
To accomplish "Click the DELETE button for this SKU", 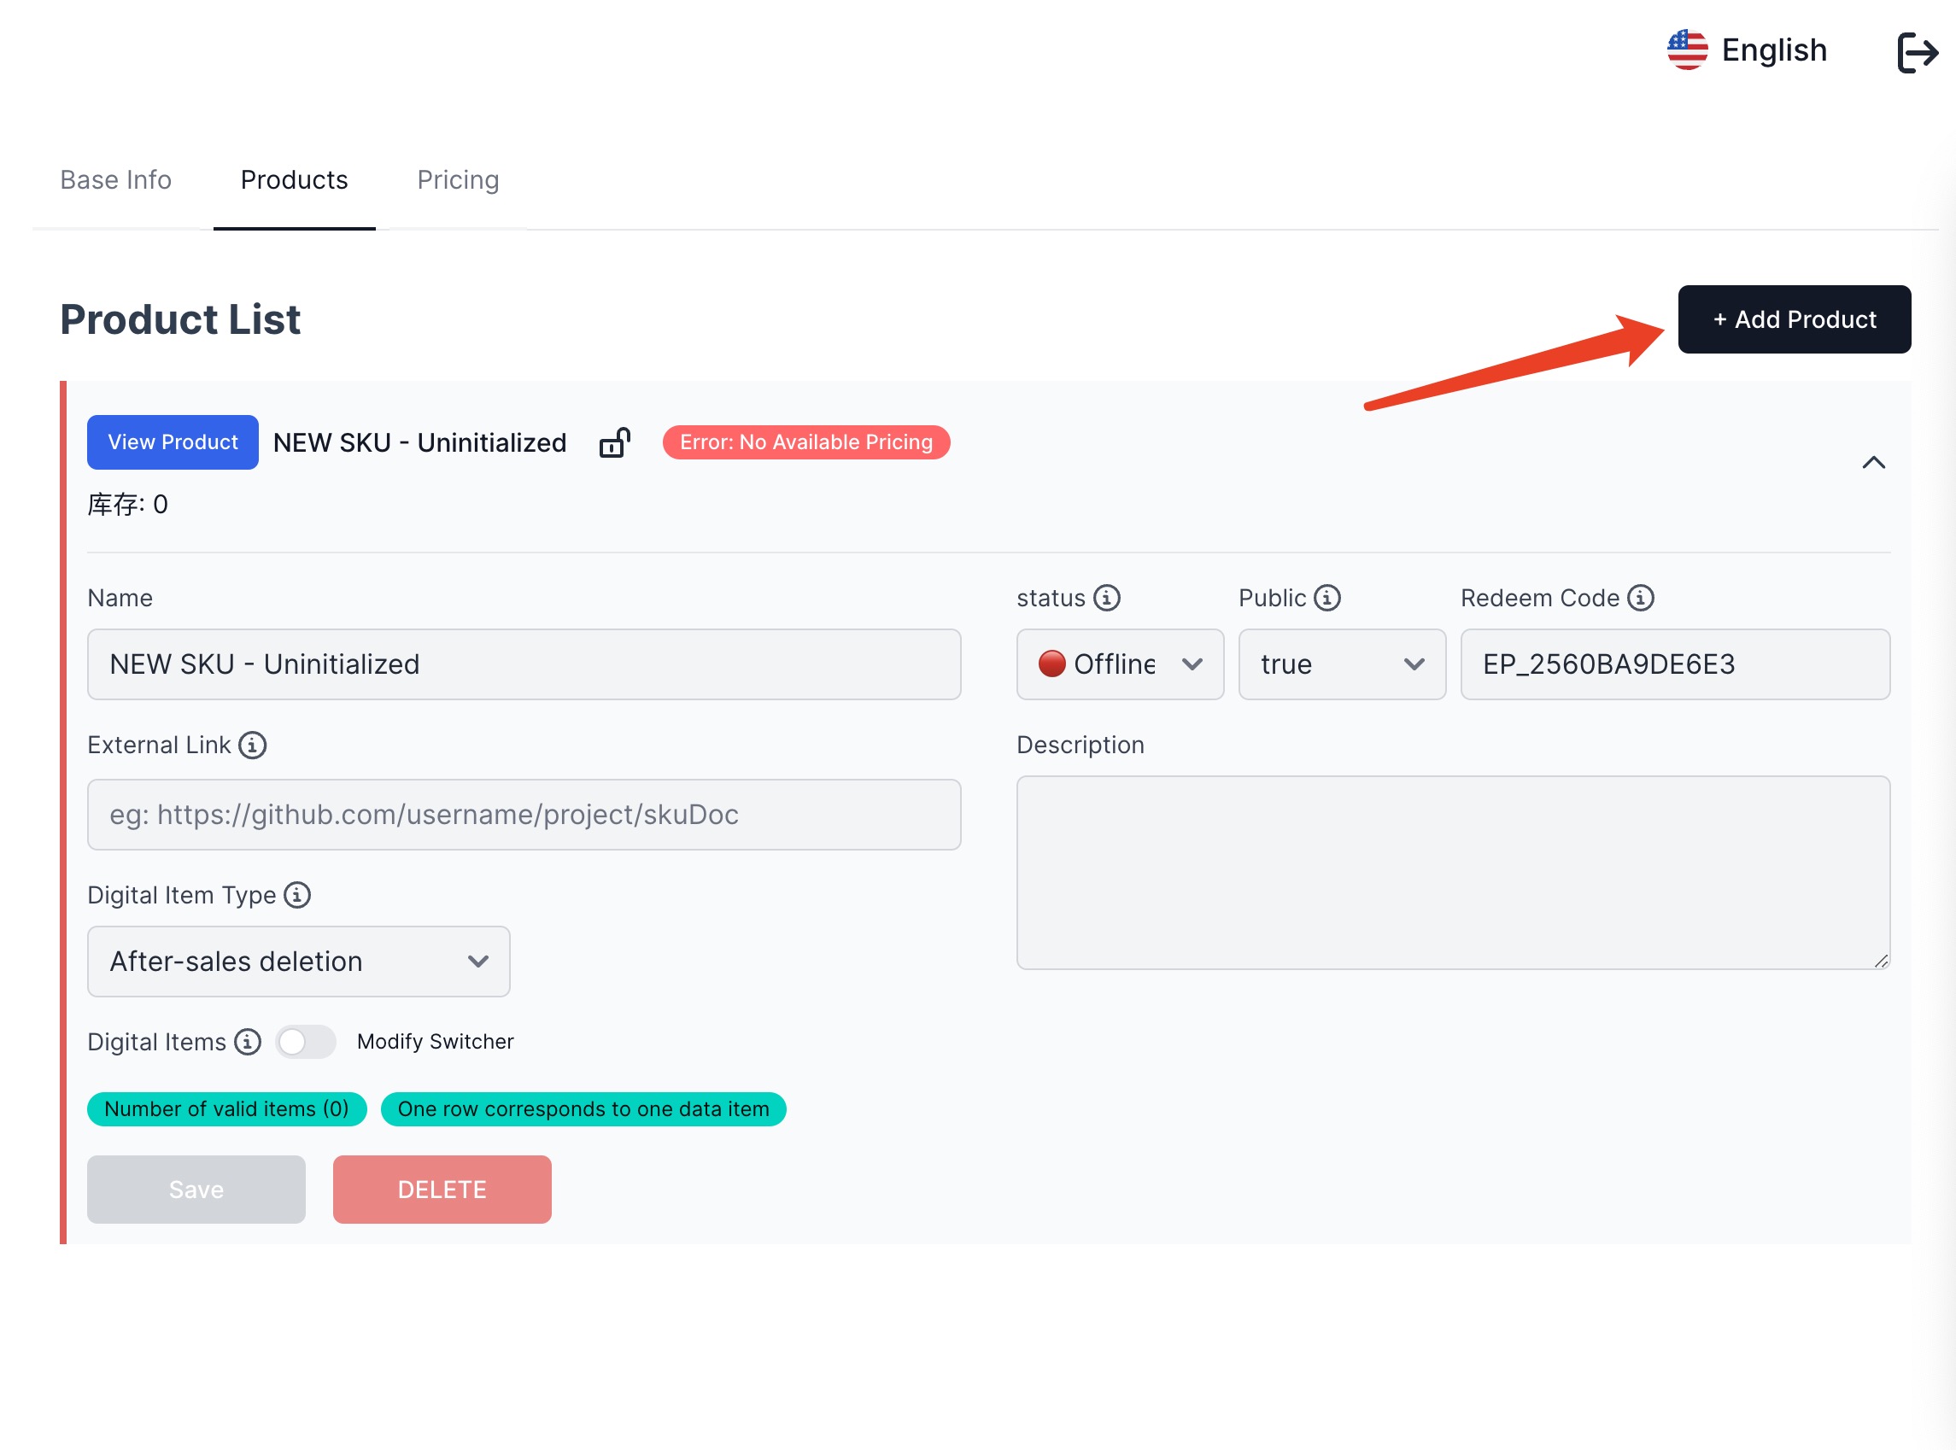I will [x=440, y=1190].
